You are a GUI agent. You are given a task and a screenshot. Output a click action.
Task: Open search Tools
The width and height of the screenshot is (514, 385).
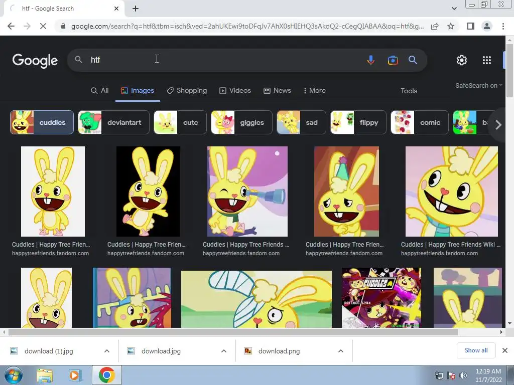(409, 91)
